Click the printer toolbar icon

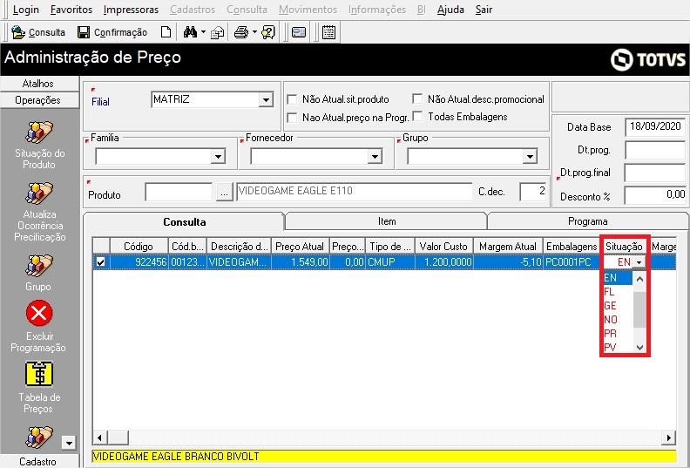coord(241,32)
